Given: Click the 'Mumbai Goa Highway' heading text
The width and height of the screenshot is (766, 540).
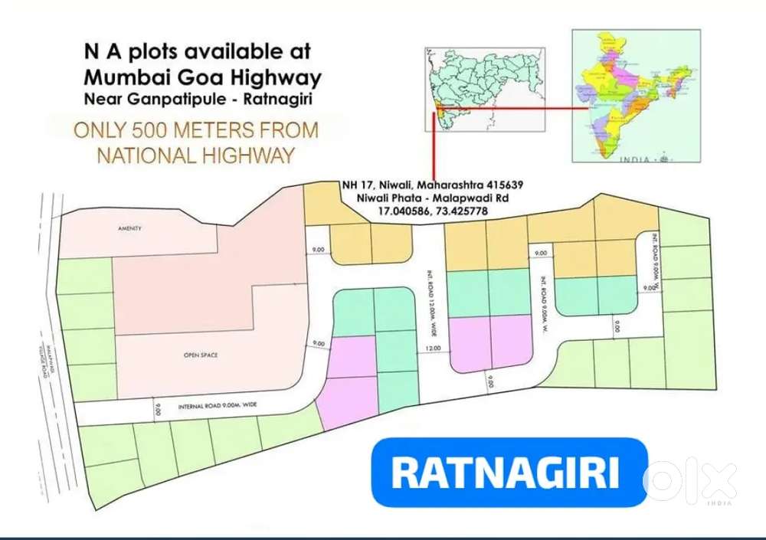Looking at the screenshot, I should pos(202,77).
